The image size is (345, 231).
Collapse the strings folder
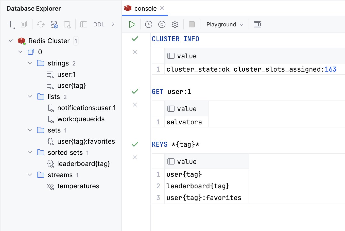30,63
